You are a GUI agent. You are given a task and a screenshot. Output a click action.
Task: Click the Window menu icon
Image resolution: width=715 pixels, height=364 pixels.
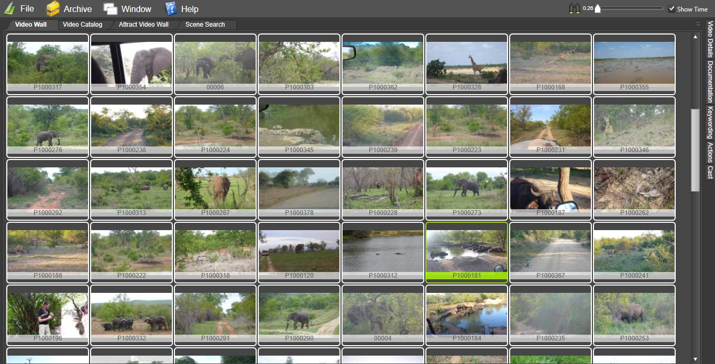(110, 8)
